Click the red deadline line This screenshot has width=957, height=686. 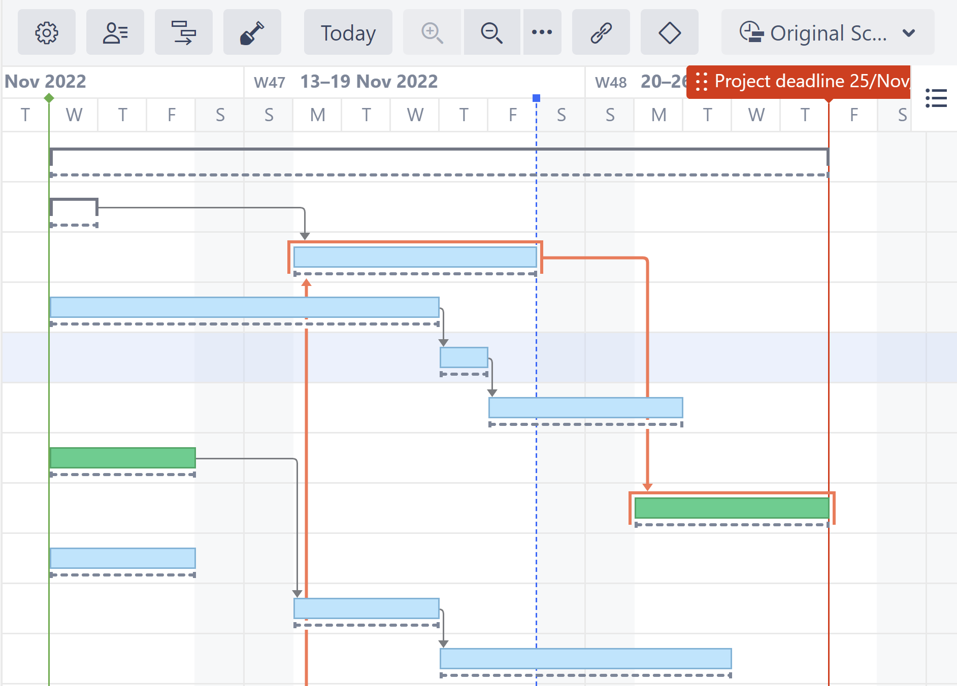[829, 355]
